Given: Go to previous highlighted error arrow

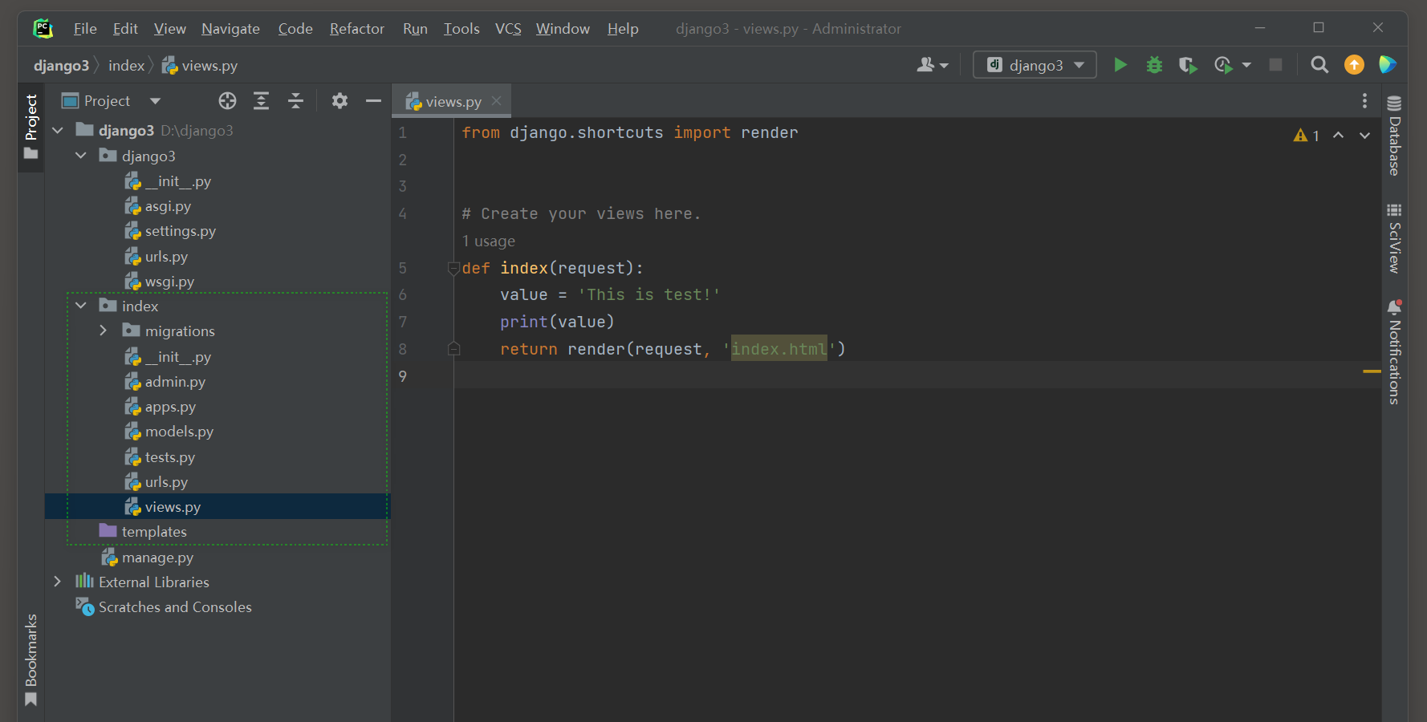Looking at the screenshot, I should [1338, 136].
